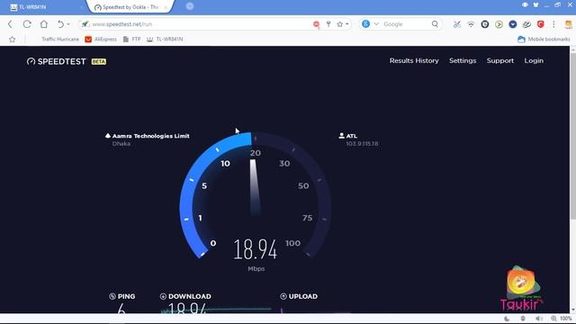576x324 pixels.
Task: Click the user avatar icon in toolbar
Action: coord(569,24)
